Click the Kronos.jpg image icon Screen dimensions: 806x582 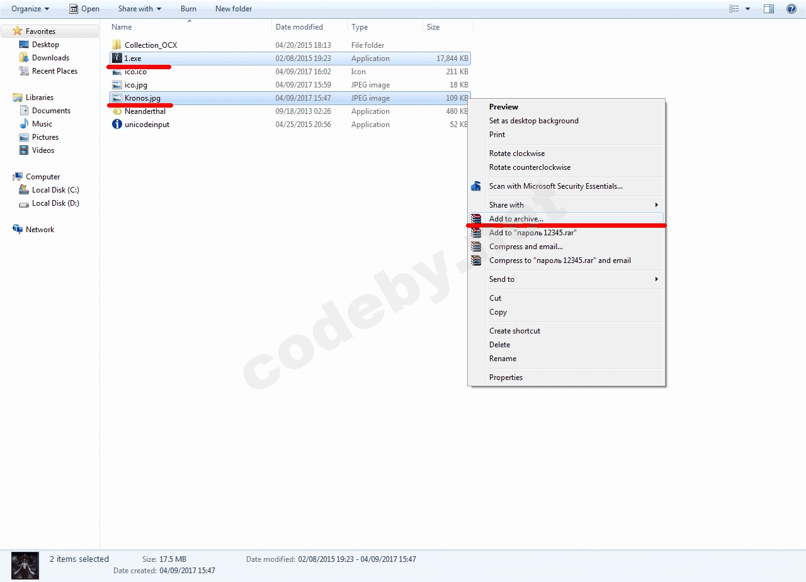click(x=116, y=98)
